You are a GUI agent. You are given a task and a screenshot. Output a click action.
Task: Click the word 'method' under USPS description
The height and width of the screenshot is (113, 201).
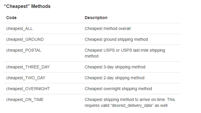coord(91,56)
